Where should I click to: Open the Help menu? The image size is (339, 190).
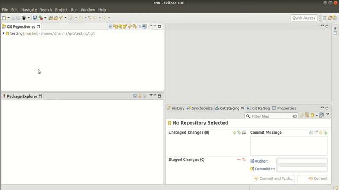102,10
